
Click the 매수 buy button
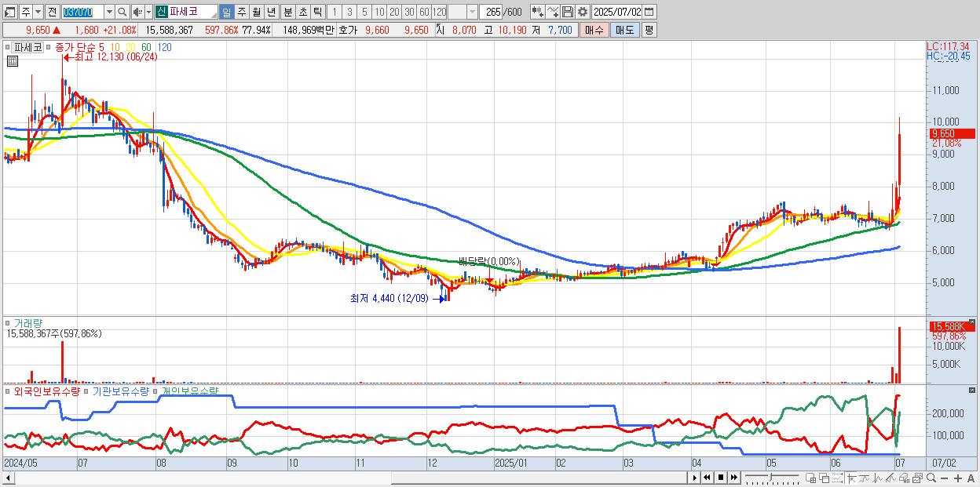click(594, 30)
